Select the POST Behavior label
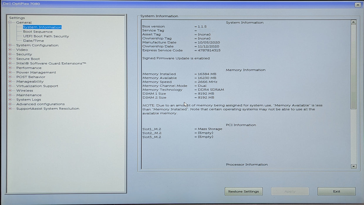Viewport: 364px width, 205px height. (x=31, y=77)
